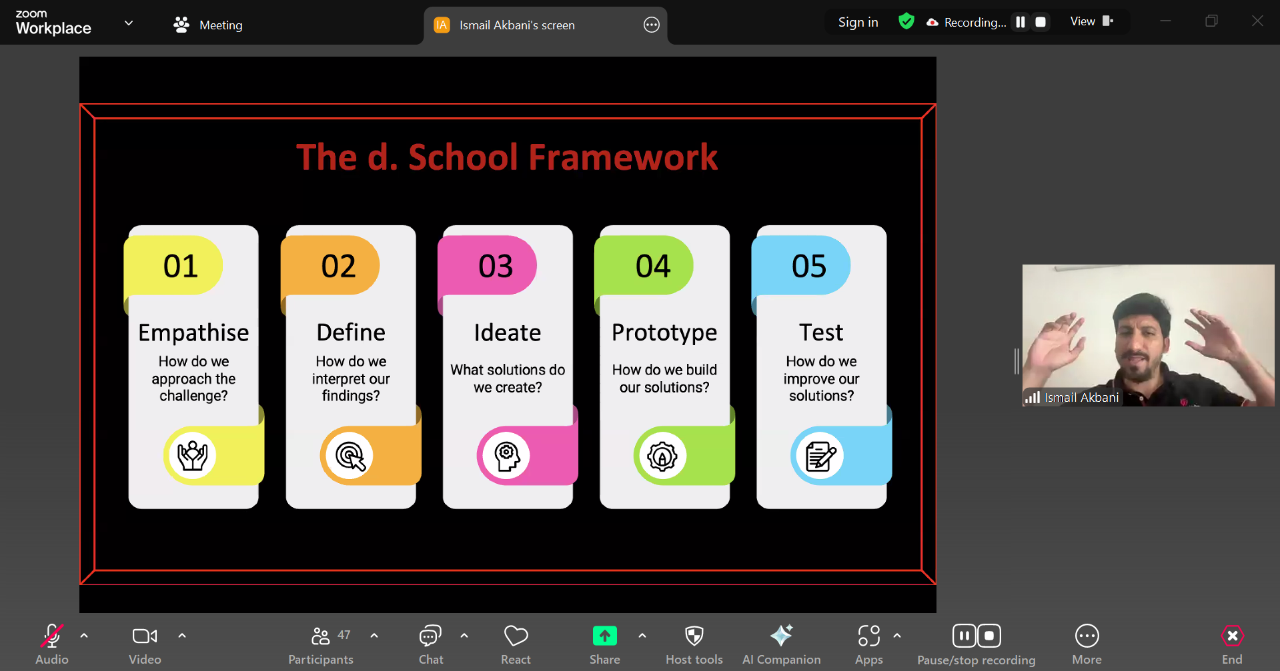Click Ismail Akbani's video thumbnail
The height and width of the screenshot is (671, 1280).
tap(1147, 335)
